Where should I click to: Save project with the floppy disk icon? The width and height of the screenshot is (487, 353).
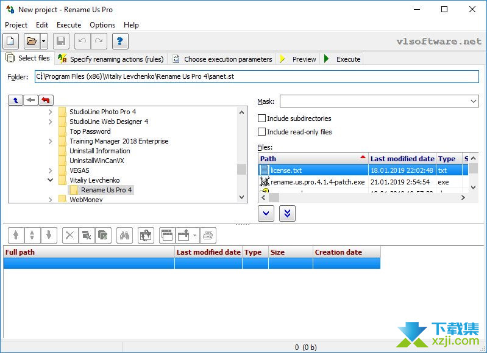(x=61, y=41)
